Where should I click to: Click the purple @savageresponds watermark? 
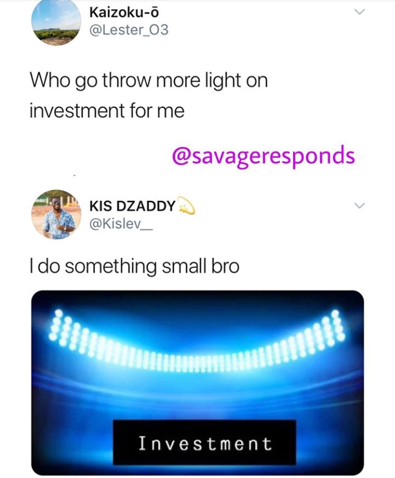coord(263,156)
